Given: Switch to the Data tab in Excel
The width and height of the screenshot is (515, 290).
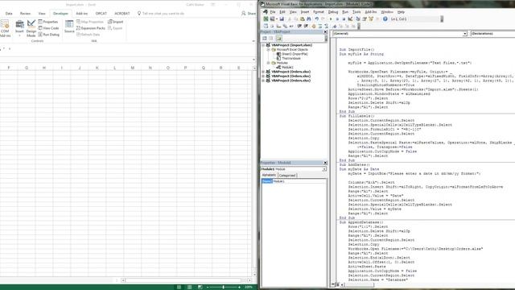Looking at the screenshot, I should click(9, 14).
